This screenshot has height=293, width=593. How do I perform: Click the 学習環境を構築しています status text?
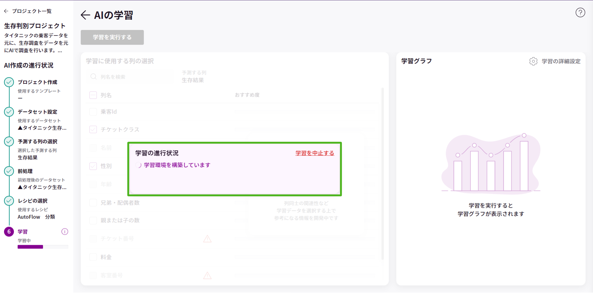pos(177,165)
